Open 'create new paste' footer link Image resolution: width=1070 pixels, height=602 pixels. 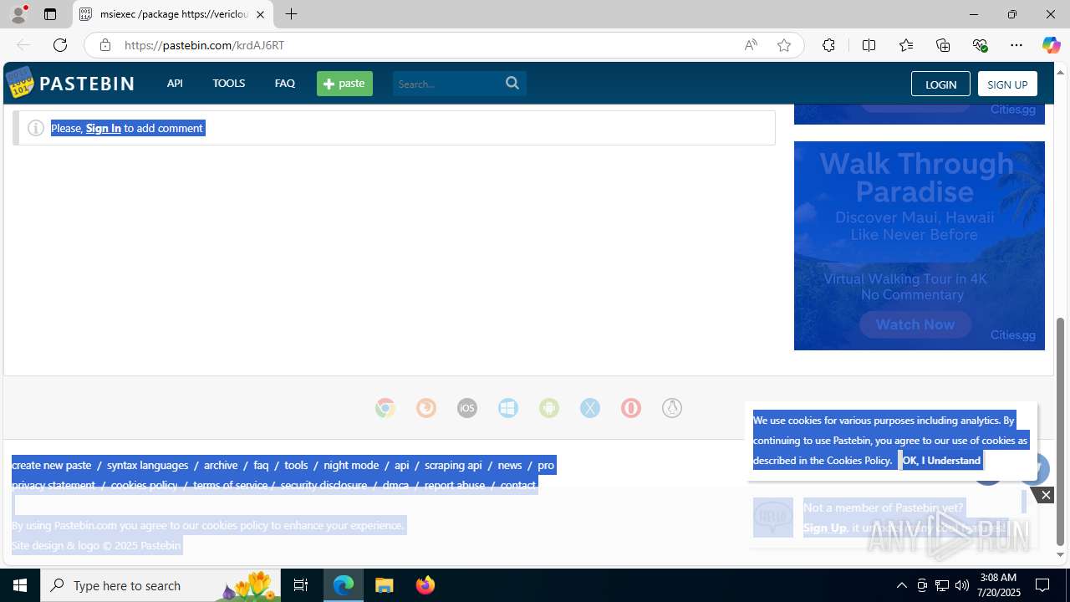click(x=52, y=465)
